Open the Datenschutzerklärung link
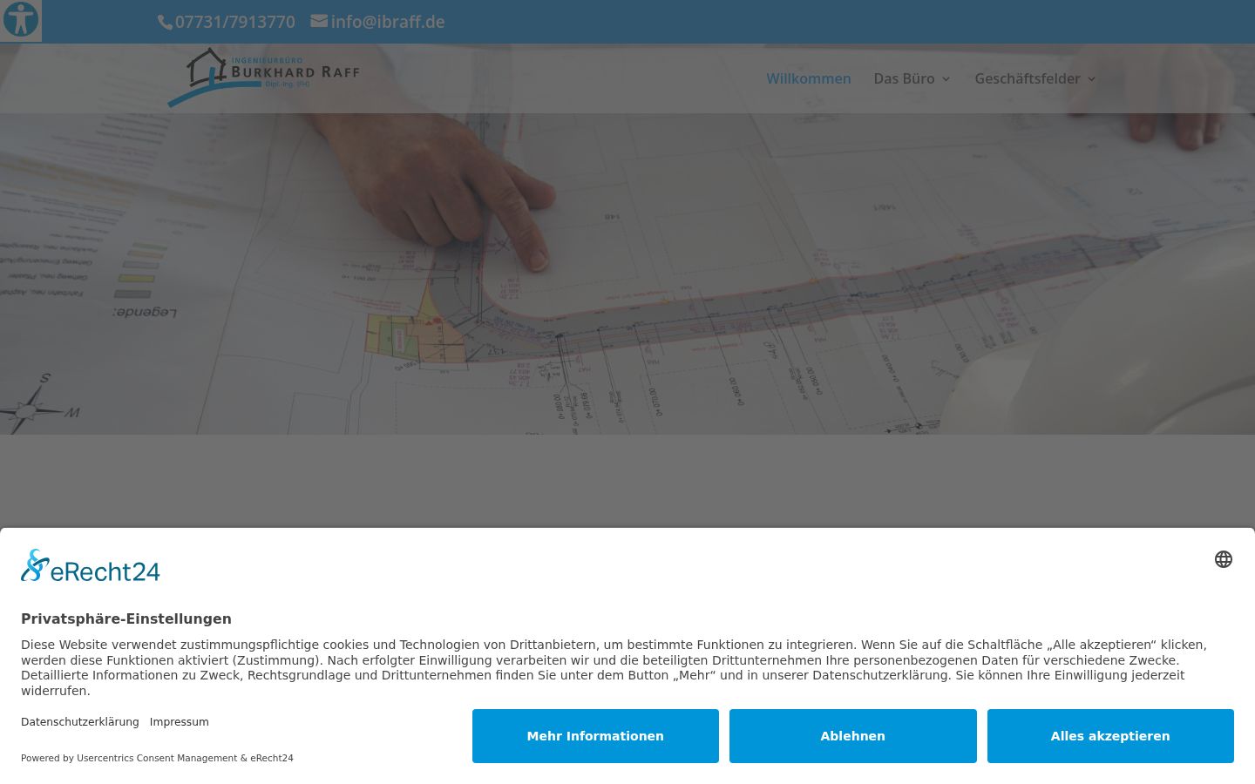 (80, 722)
